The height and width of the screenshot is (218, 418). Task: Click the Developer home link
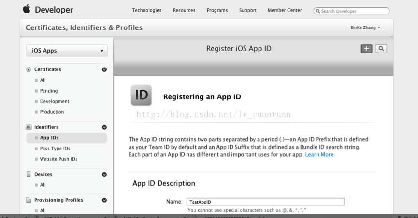tap(54, 10)
